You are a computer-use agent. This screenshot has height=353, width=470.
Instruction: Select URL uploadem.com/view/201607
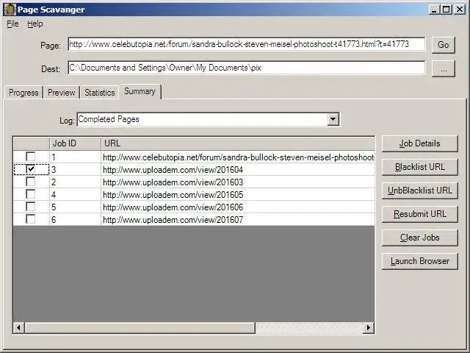pyautogui.click(x=173, y=220)
